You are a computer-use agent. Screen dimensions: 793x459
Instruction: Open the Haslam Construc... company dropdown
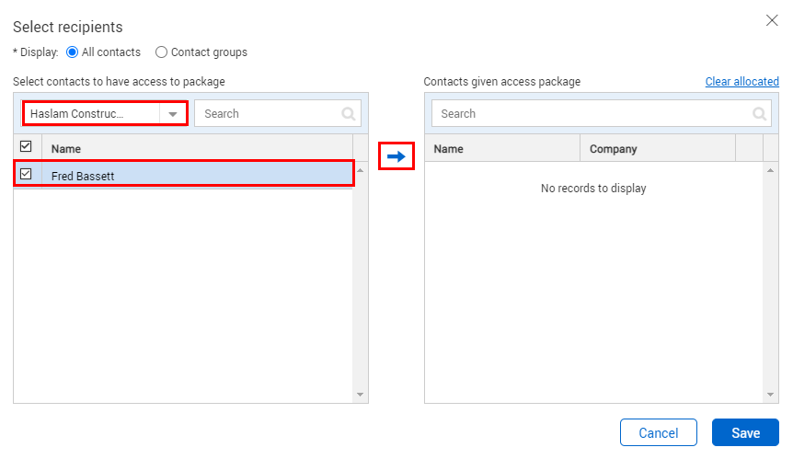105,113
